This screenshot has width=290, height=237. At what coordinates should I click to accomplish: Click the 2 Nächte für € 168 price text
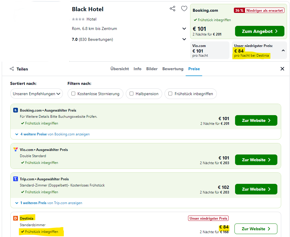coord(214,232)
